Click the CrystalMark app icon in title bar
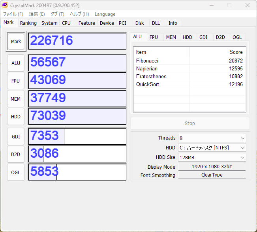The height and width of the screenshot is (232, 257). click(5, 5)
